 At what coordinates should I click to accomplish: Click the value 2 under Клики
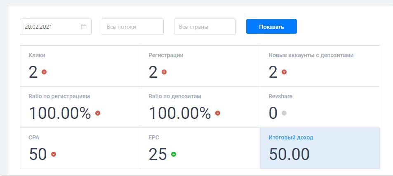point(33,72)
